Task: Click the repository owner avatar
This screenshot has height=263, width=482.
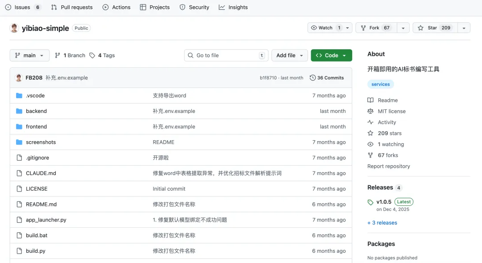Action: pyautogui.click(x=14, y=28)
